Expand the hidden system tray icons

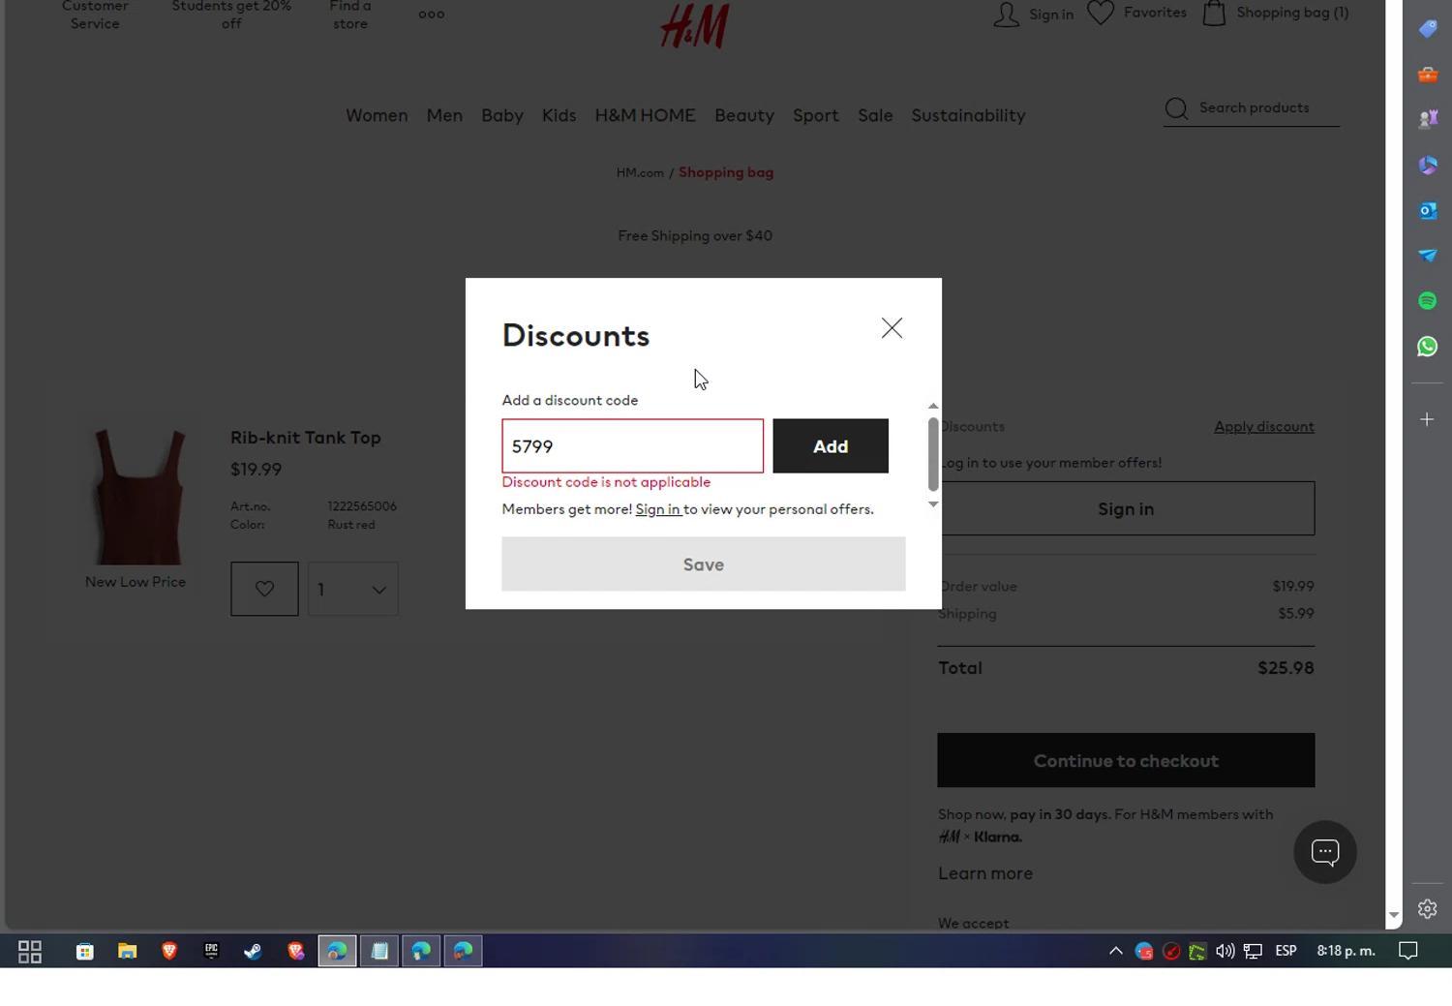[x=1115, y=951]
